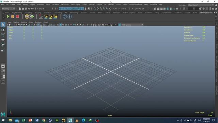Click the green Play button on the HDRLightStudio shelf
The height and width of the screenshot is (123, 218).
(x=8, y=17)
